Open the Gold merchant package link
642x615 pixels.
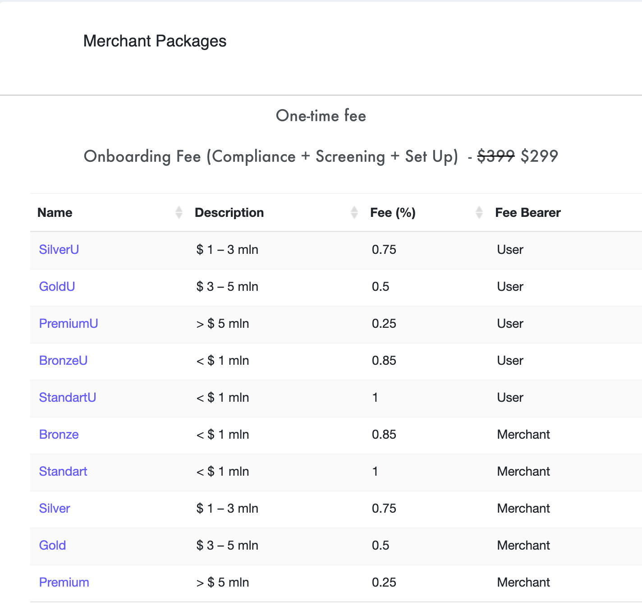click(x=52, y=546)
